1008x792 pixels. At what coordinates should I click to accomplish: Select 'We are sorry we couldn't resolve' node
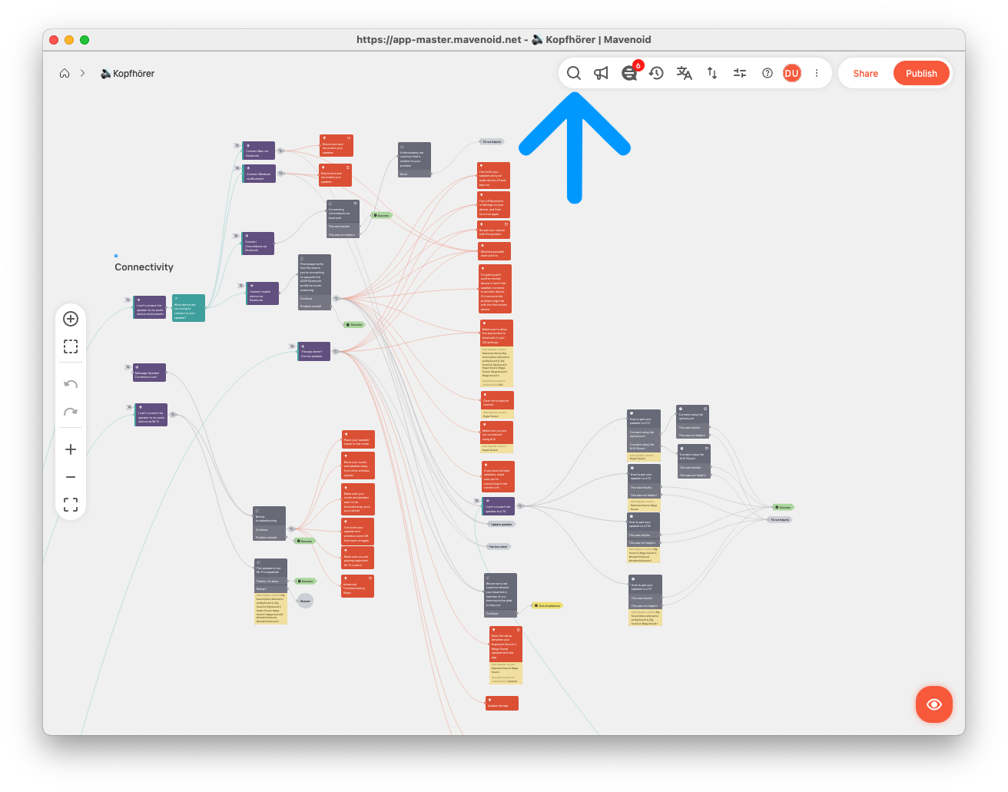(x=500, y=595)
